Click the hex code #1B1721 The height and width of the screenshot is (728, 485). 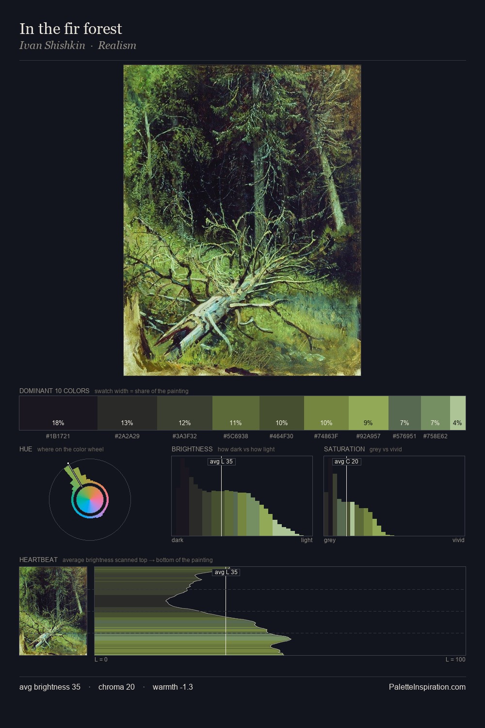(x=58, y=436)
